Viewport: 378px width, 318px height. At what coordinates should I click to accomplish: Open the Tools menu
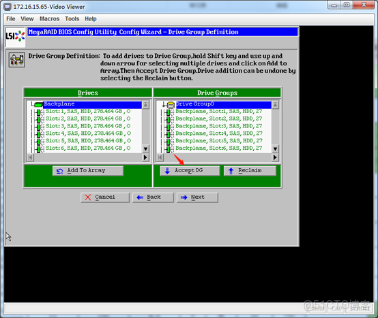pos(72,19)
